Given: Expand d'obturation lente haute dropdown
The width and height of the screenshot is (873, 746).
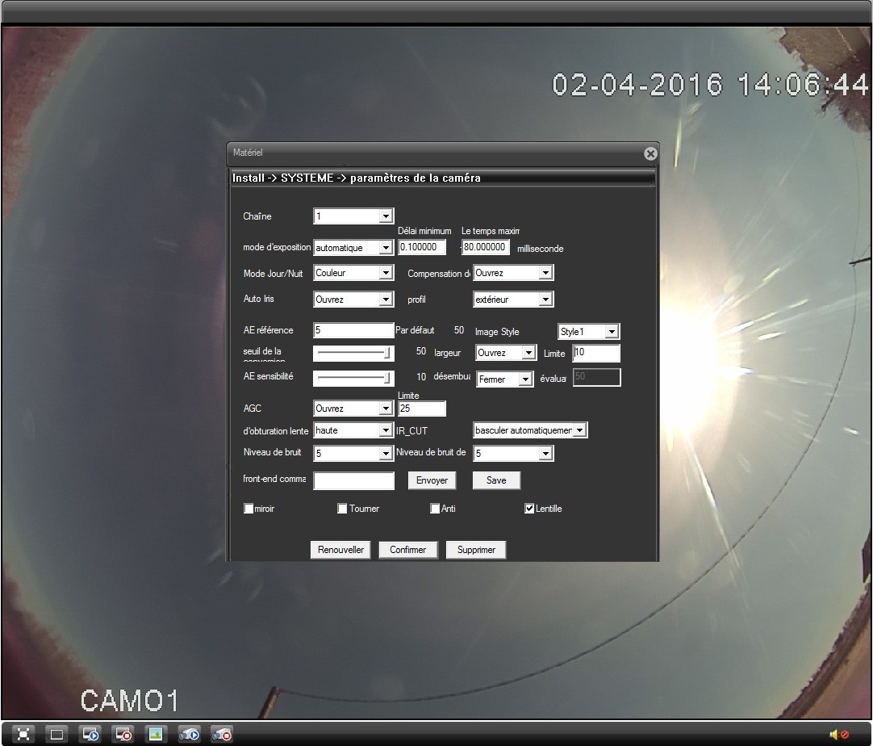Looking at the screenshot, I should 353,430.
